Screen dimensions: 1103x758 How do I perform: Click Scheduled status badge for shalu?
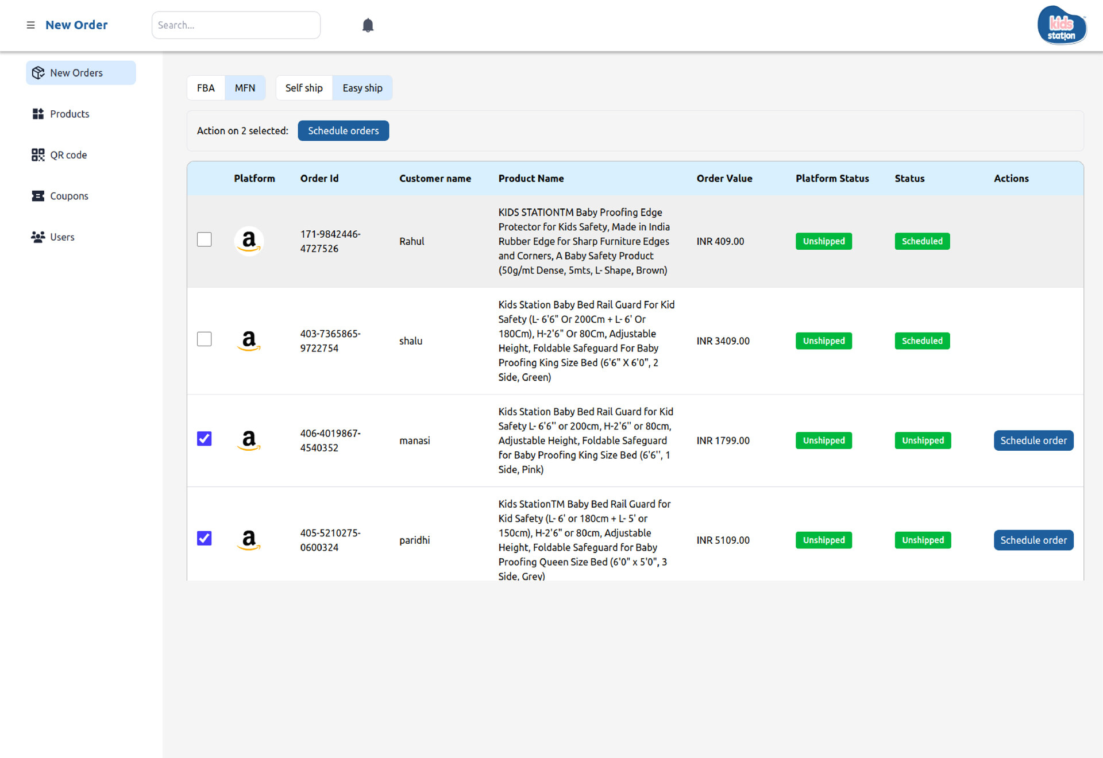922,341
